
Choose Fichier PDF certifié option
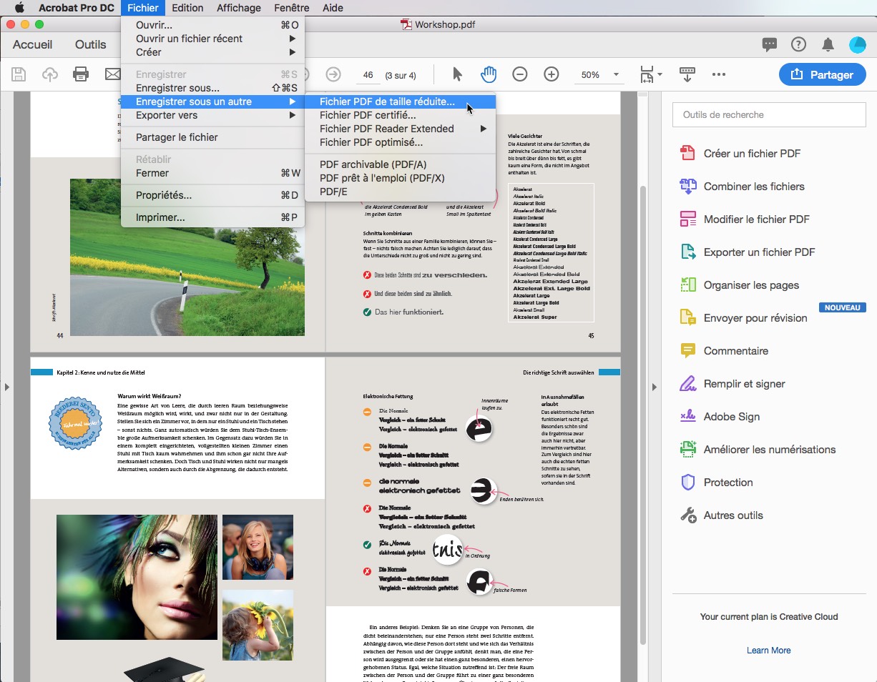pos(401,115)
